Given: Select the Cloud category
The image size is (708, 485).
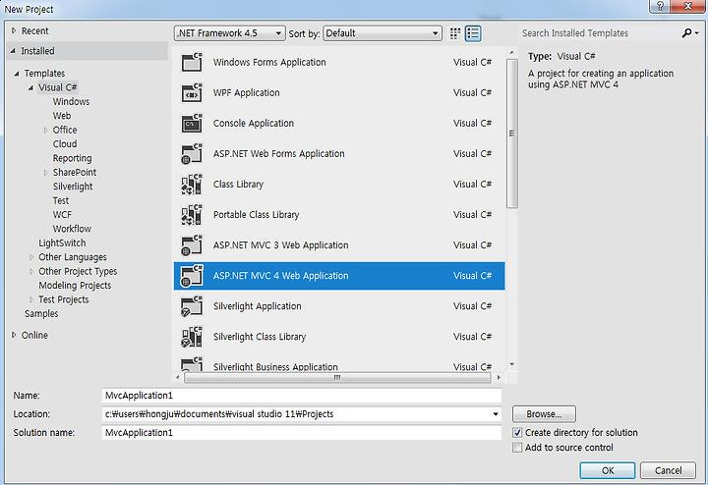Looking at the screenshot, I should [x=65, y=143].
